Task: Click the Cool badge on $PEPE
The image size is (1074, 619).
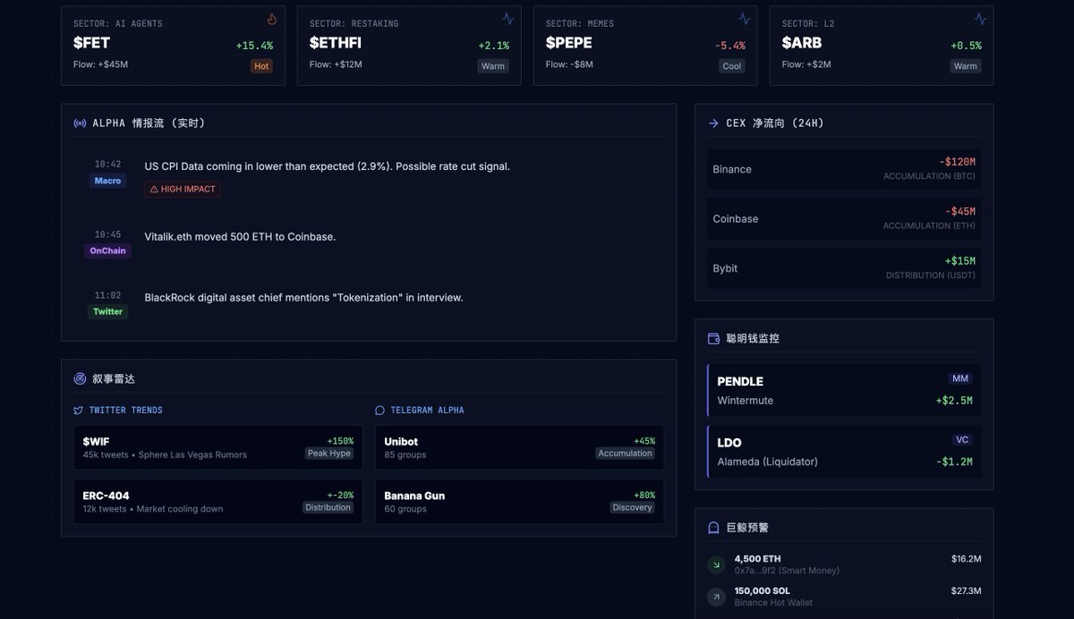Action: click(x=732, y=66)
